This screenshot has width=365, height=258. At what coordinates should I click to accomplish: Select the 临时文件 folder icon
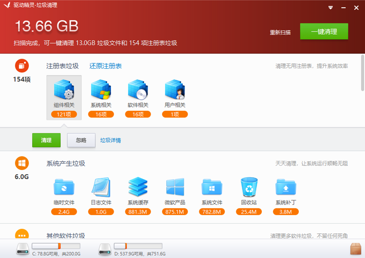pyautogui.click(x=64, y=187)
